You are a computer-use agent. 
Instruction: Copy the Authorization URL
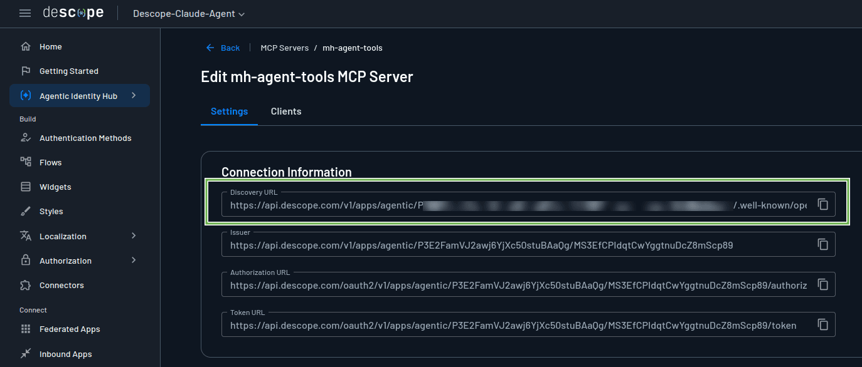coord(823,284)
